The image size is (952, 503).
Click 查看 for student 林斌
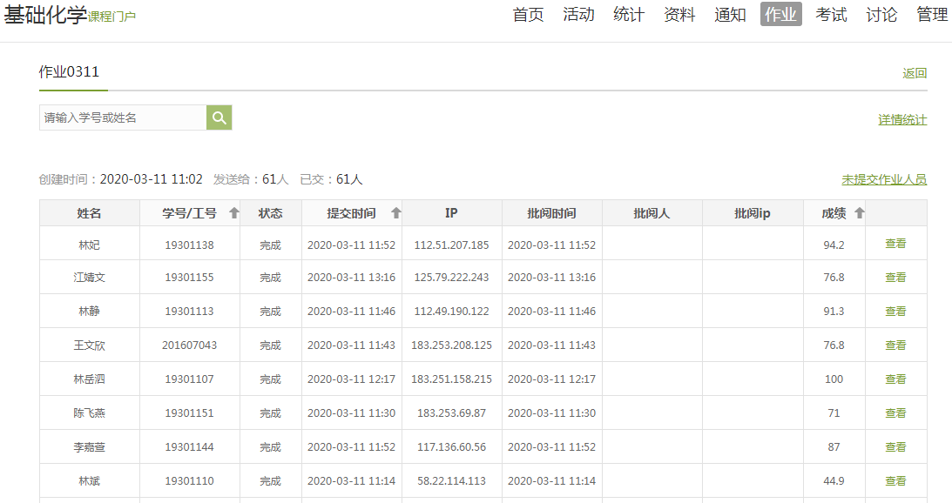[895, 481]
